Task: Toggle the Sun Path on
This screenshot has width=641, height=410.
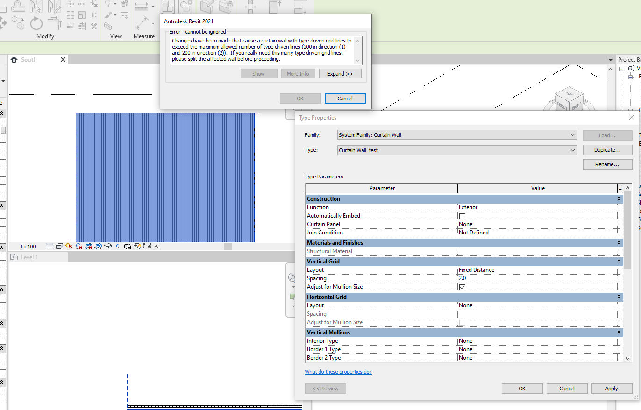Action: coord(68,246)
